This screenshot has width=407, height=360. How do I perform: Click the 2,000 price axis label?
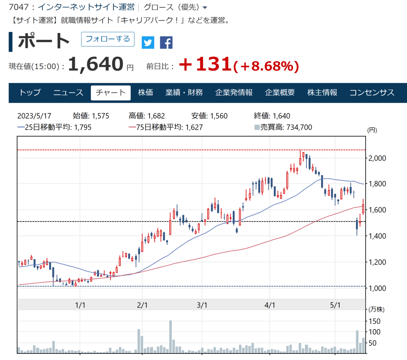pyautogui.click(x=377, y=158)
